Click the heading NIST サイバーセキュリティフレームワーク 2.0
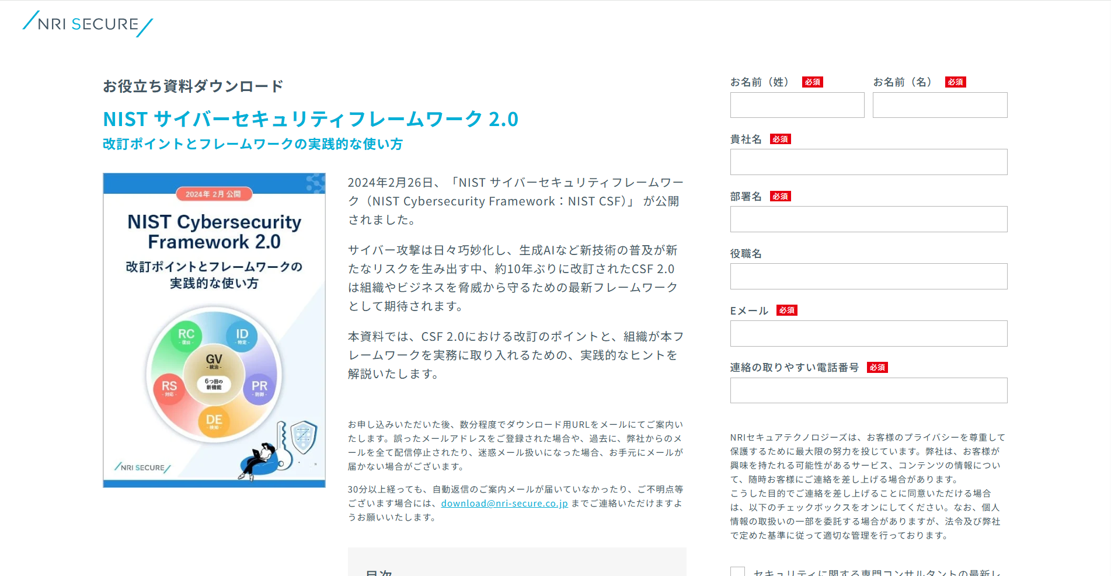Screen dimensions: 1111x576 (x=311, y=119)
